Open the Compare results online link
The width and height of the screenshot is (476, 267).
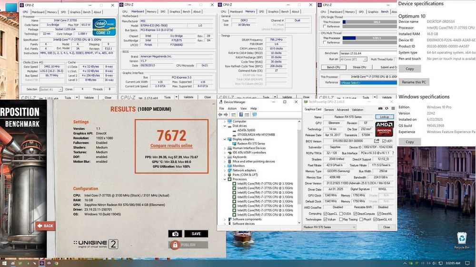coord(171,146)
